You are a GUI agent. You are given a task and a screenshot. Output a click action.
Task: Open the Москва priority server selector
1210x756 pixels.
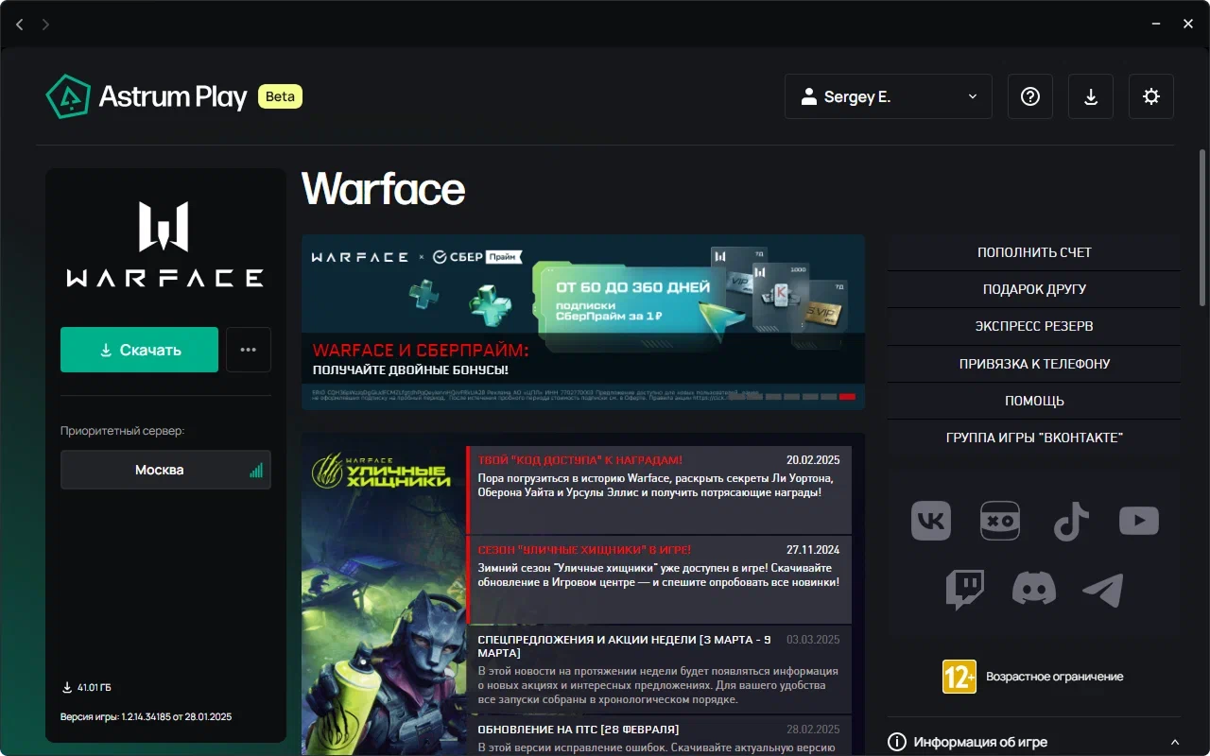pos(165,470)
